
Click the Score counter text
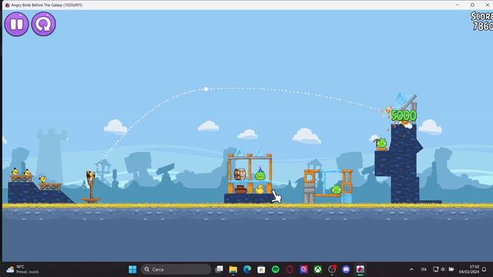(481, 22)
